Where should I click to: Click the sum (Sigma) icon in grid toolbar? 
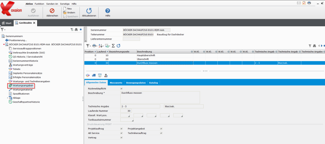coord(113,46)
